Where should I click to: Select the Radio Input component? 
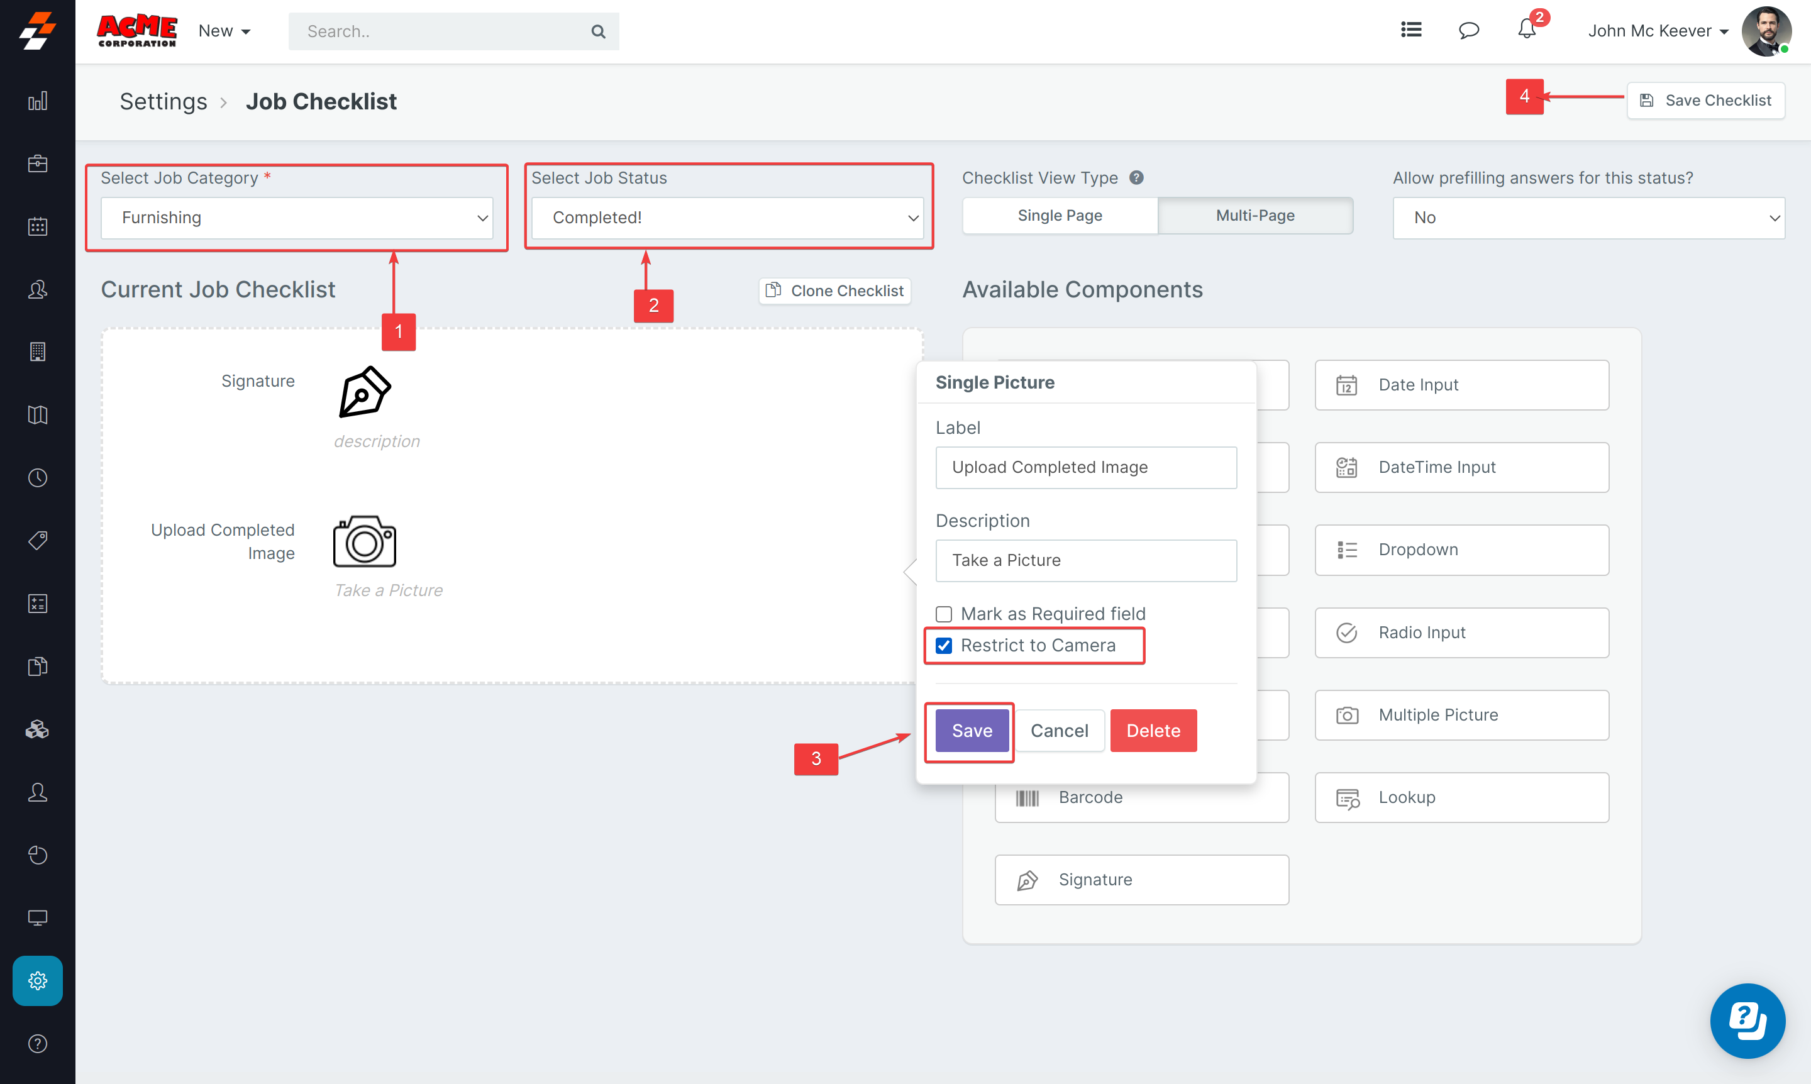tap(1461, 633)
